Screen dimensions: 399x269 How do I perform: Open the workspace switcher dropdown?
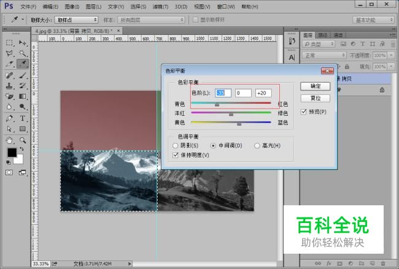[x=373, y=20]
